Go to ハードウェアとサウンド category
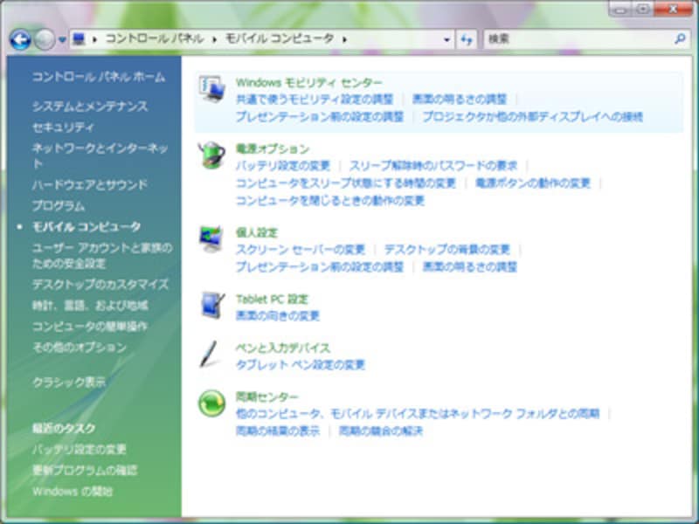Viewport: 699px width, 524px height. click(x=90, y=184)
